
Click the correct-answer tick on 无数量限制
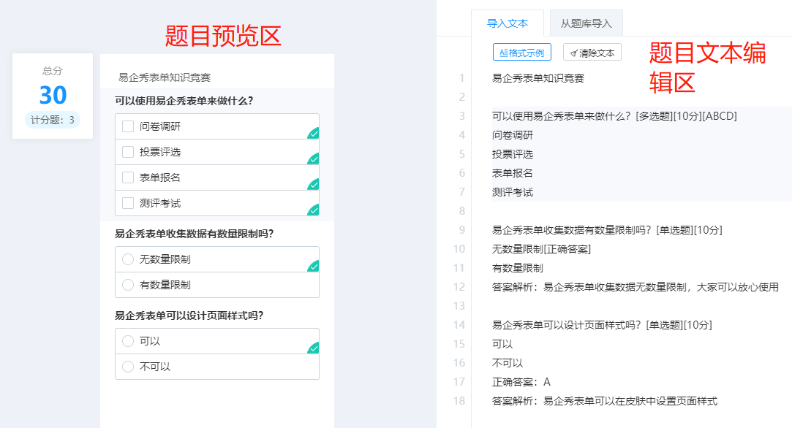click(x=314, y=267)
